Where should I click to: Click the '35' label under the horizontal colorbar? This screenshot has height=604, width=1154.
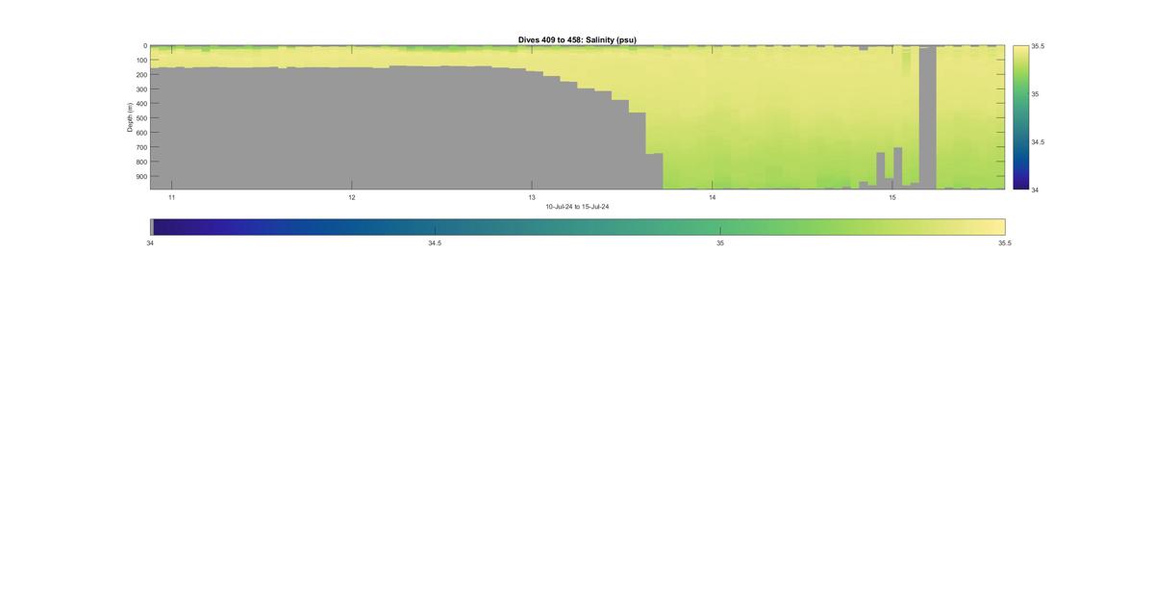(x=720, y=243)
